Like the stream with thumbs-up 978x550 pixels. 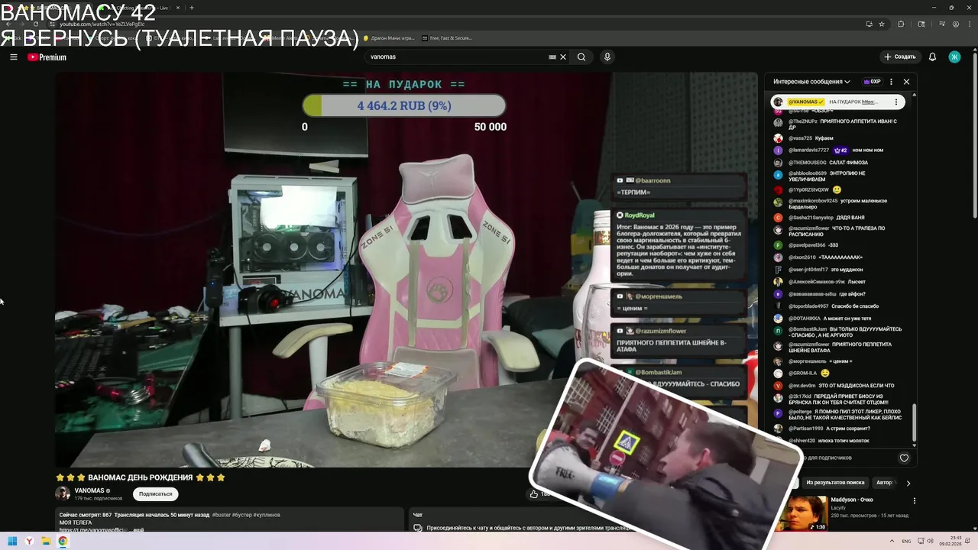coord(534,493)
